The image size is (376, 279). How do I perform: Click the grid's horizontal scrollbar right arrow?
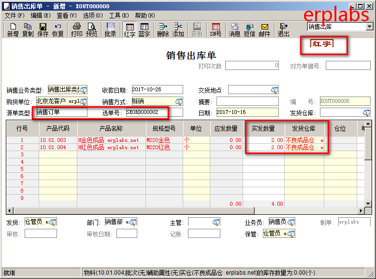coord(361,211)
